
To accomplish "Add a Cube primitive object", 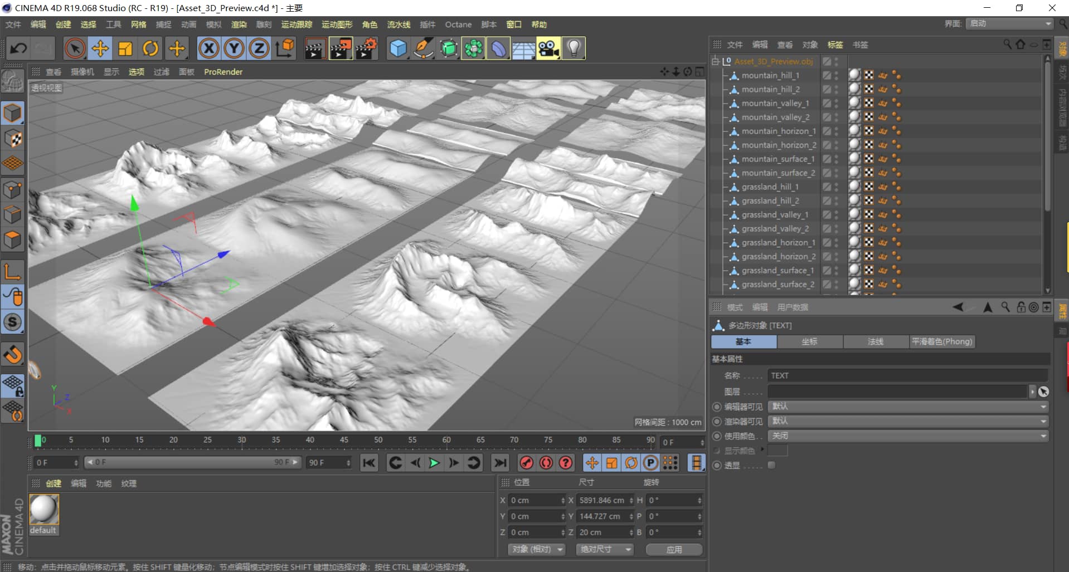I will click(398, 48).
